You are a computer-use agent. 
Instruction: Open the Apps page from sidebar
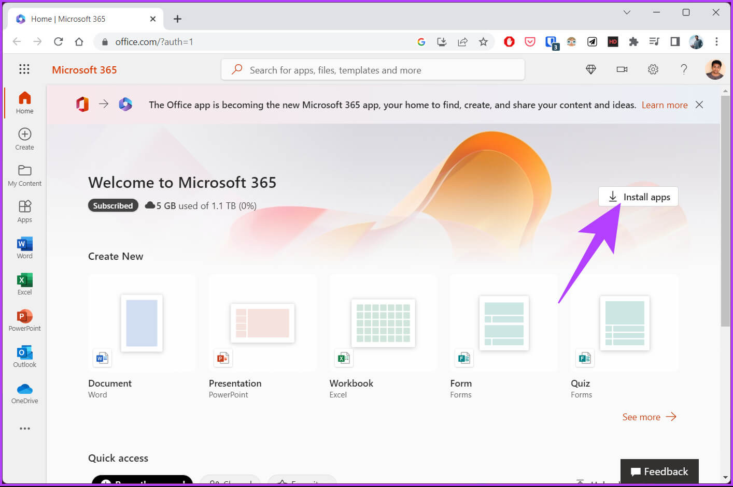point(24,212)
